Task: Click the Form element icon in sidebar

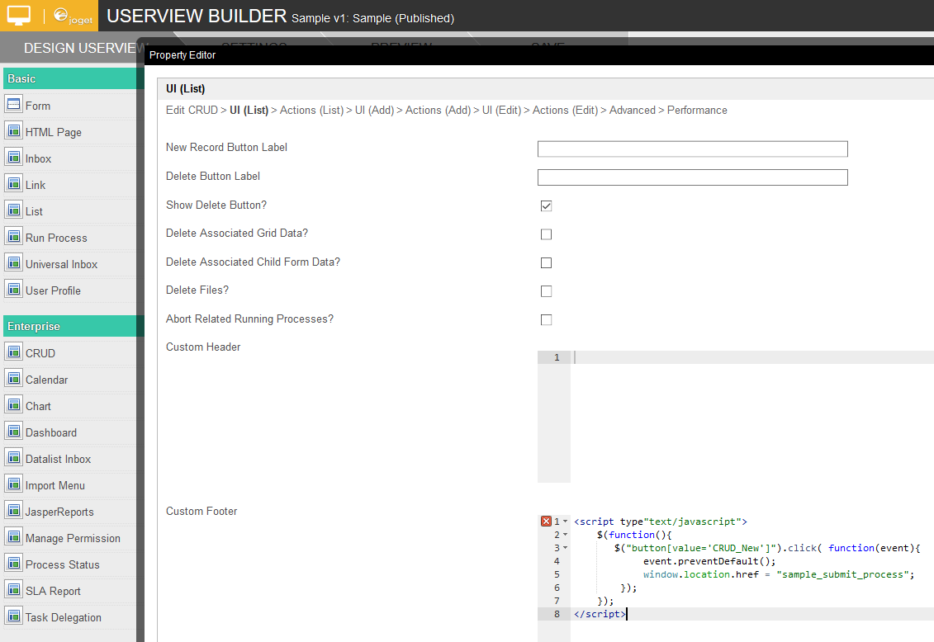Action: pyautogui.click(x=13, y=105)
